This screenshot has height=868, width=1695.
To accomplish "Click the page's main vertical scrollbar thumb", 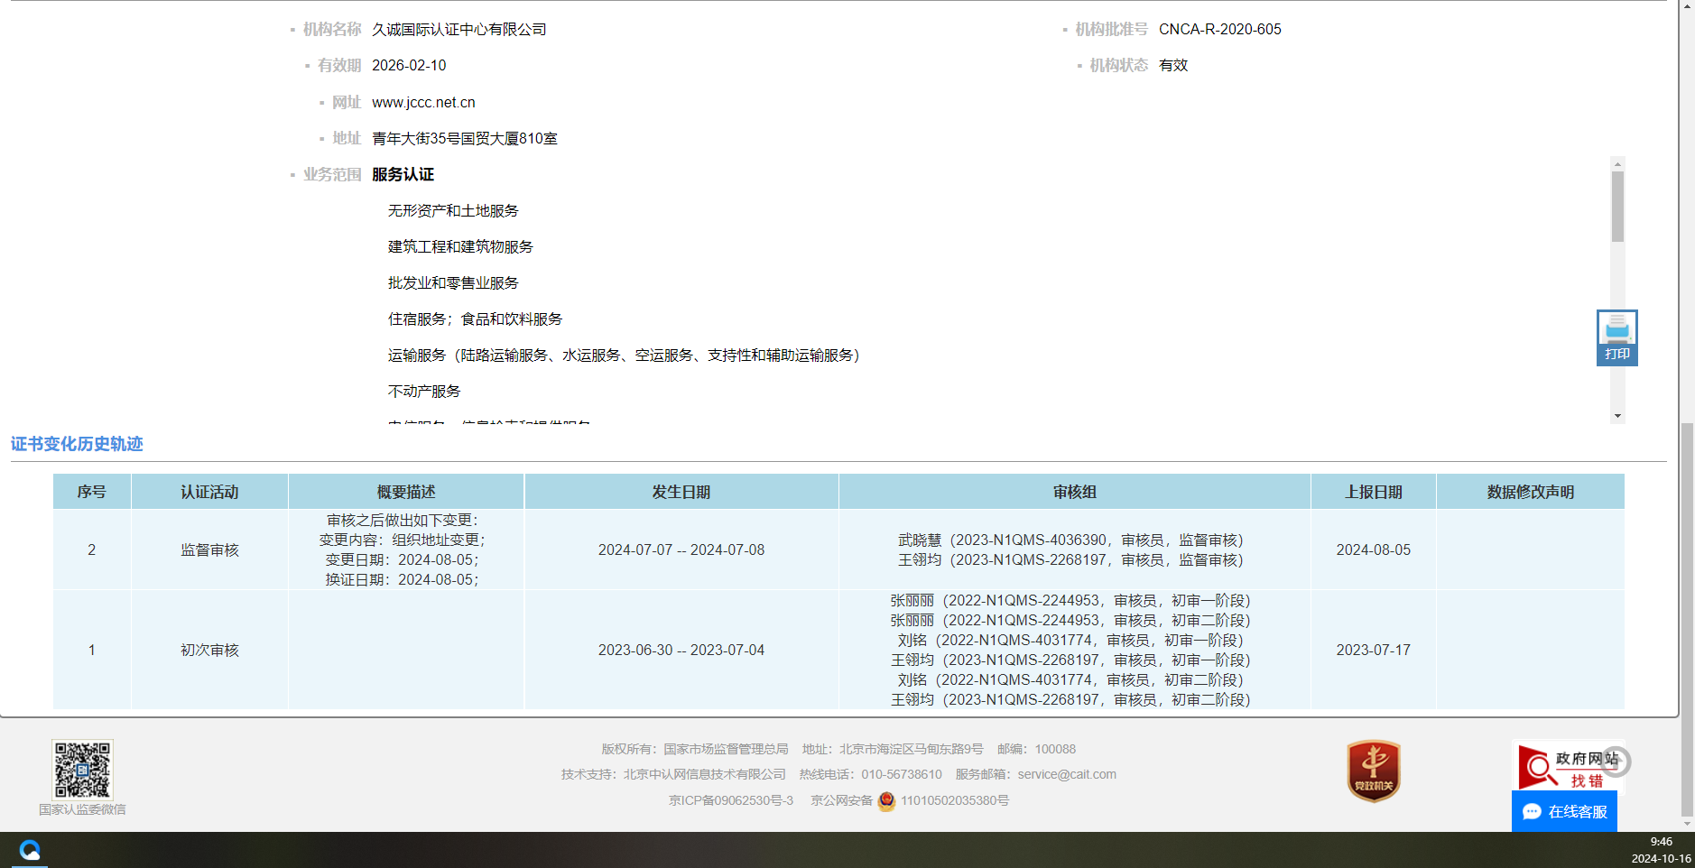I will coord(1687,619).
